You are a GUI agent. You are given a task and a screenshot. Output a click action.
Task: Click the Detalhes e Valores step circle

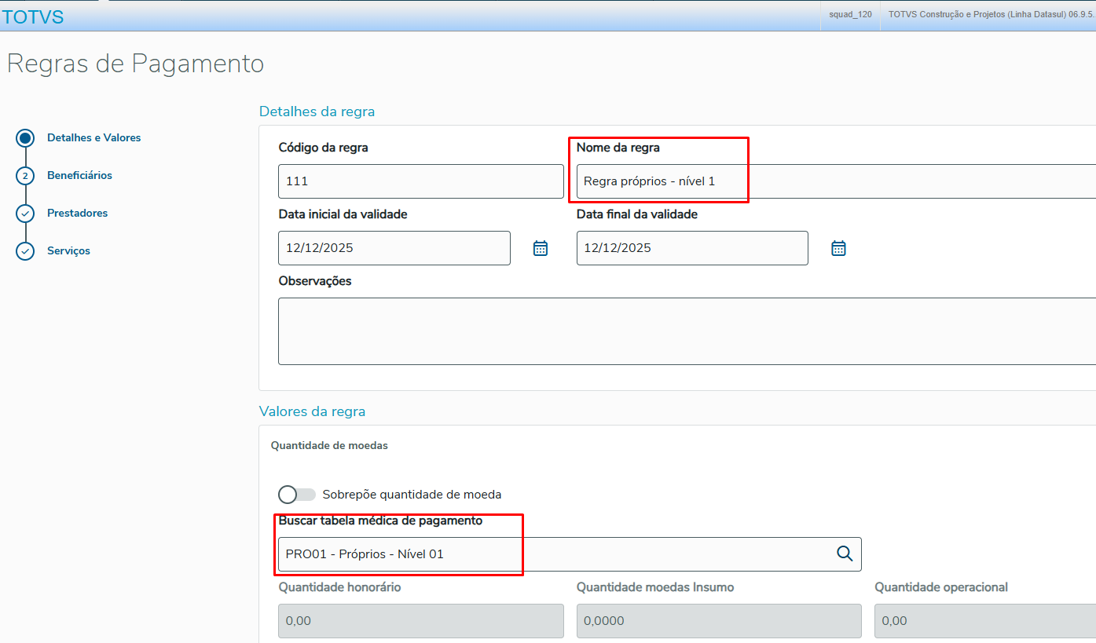click(25, 138)
